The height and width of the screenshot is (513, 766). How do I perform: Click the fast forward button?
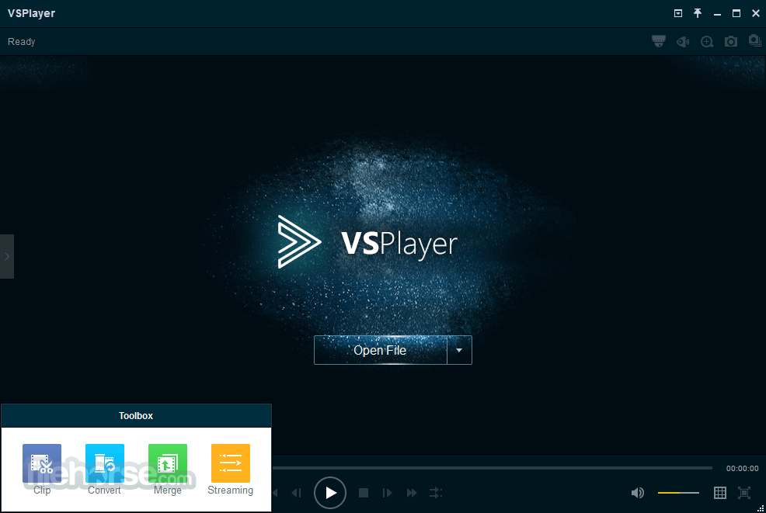(x=412, y=493)
